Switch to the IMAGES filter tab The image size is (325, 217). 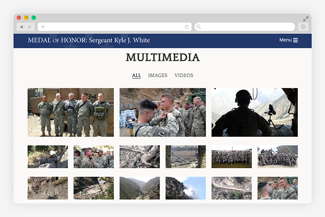(x=158, y=75)
